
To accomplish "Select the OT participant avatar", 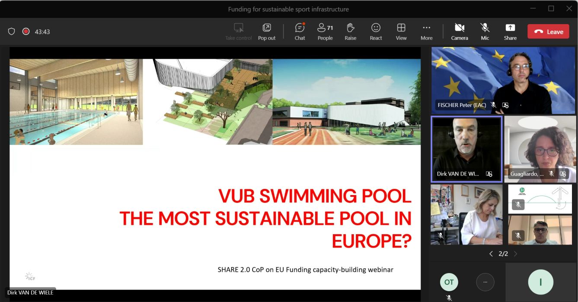I will (x=449, y=282).
